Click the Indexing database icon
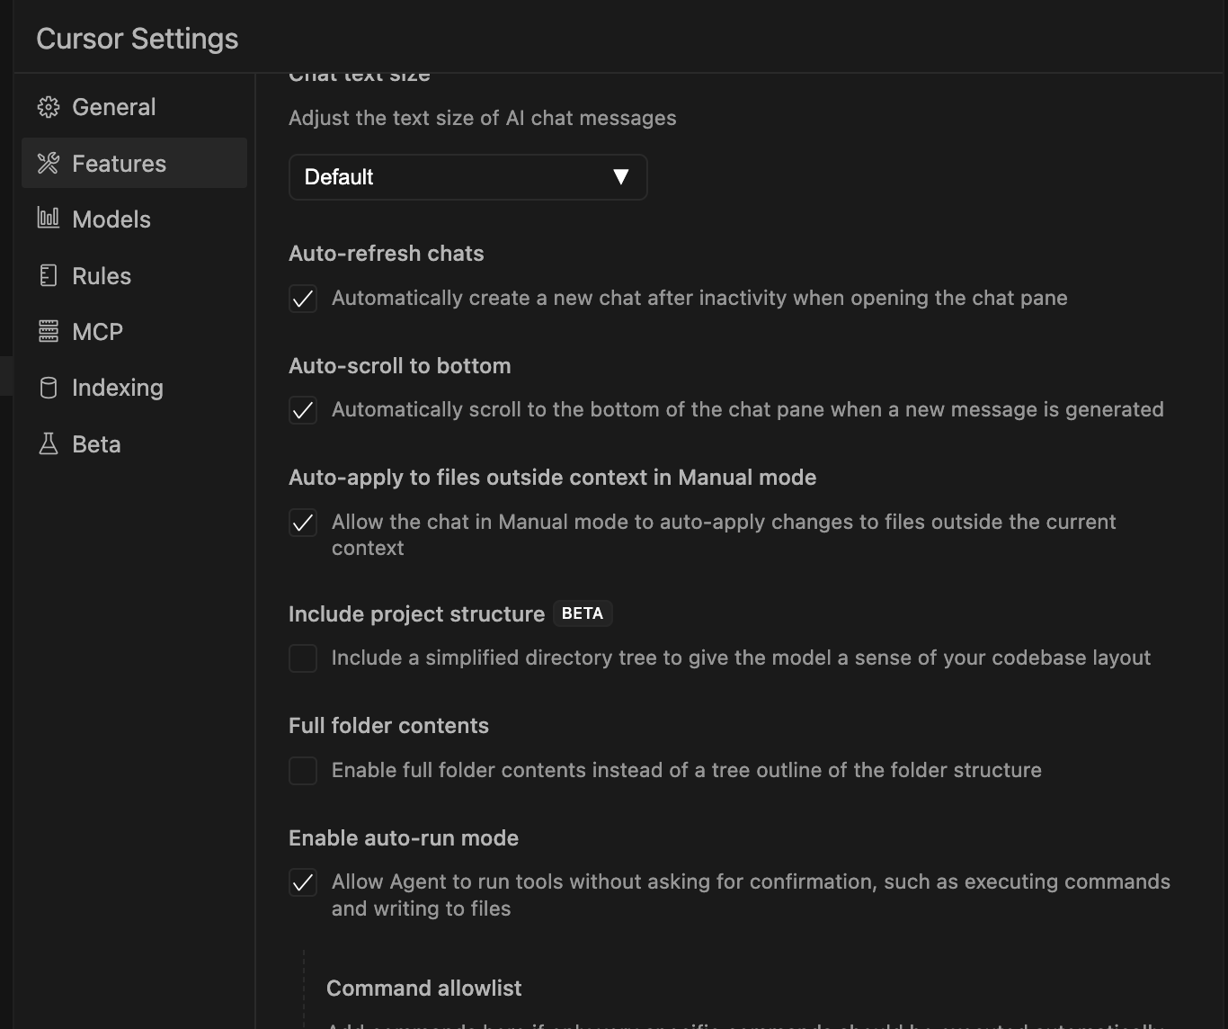The height and width of the screenshot is (1029, 1228). (49, 388)
